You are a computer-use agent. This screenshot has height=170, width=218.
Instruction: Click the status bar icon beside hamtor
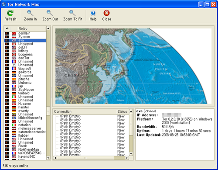(x=7, y=108)
